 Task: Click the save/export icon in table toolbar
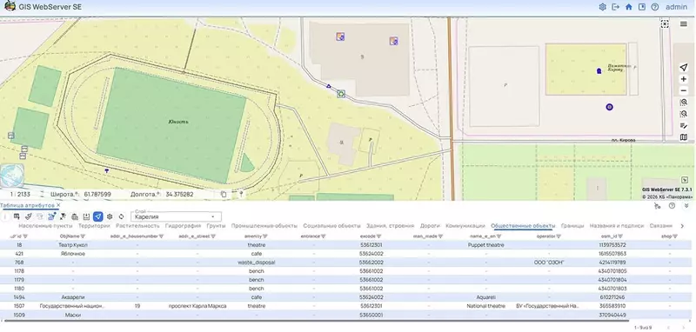point(86,216)
